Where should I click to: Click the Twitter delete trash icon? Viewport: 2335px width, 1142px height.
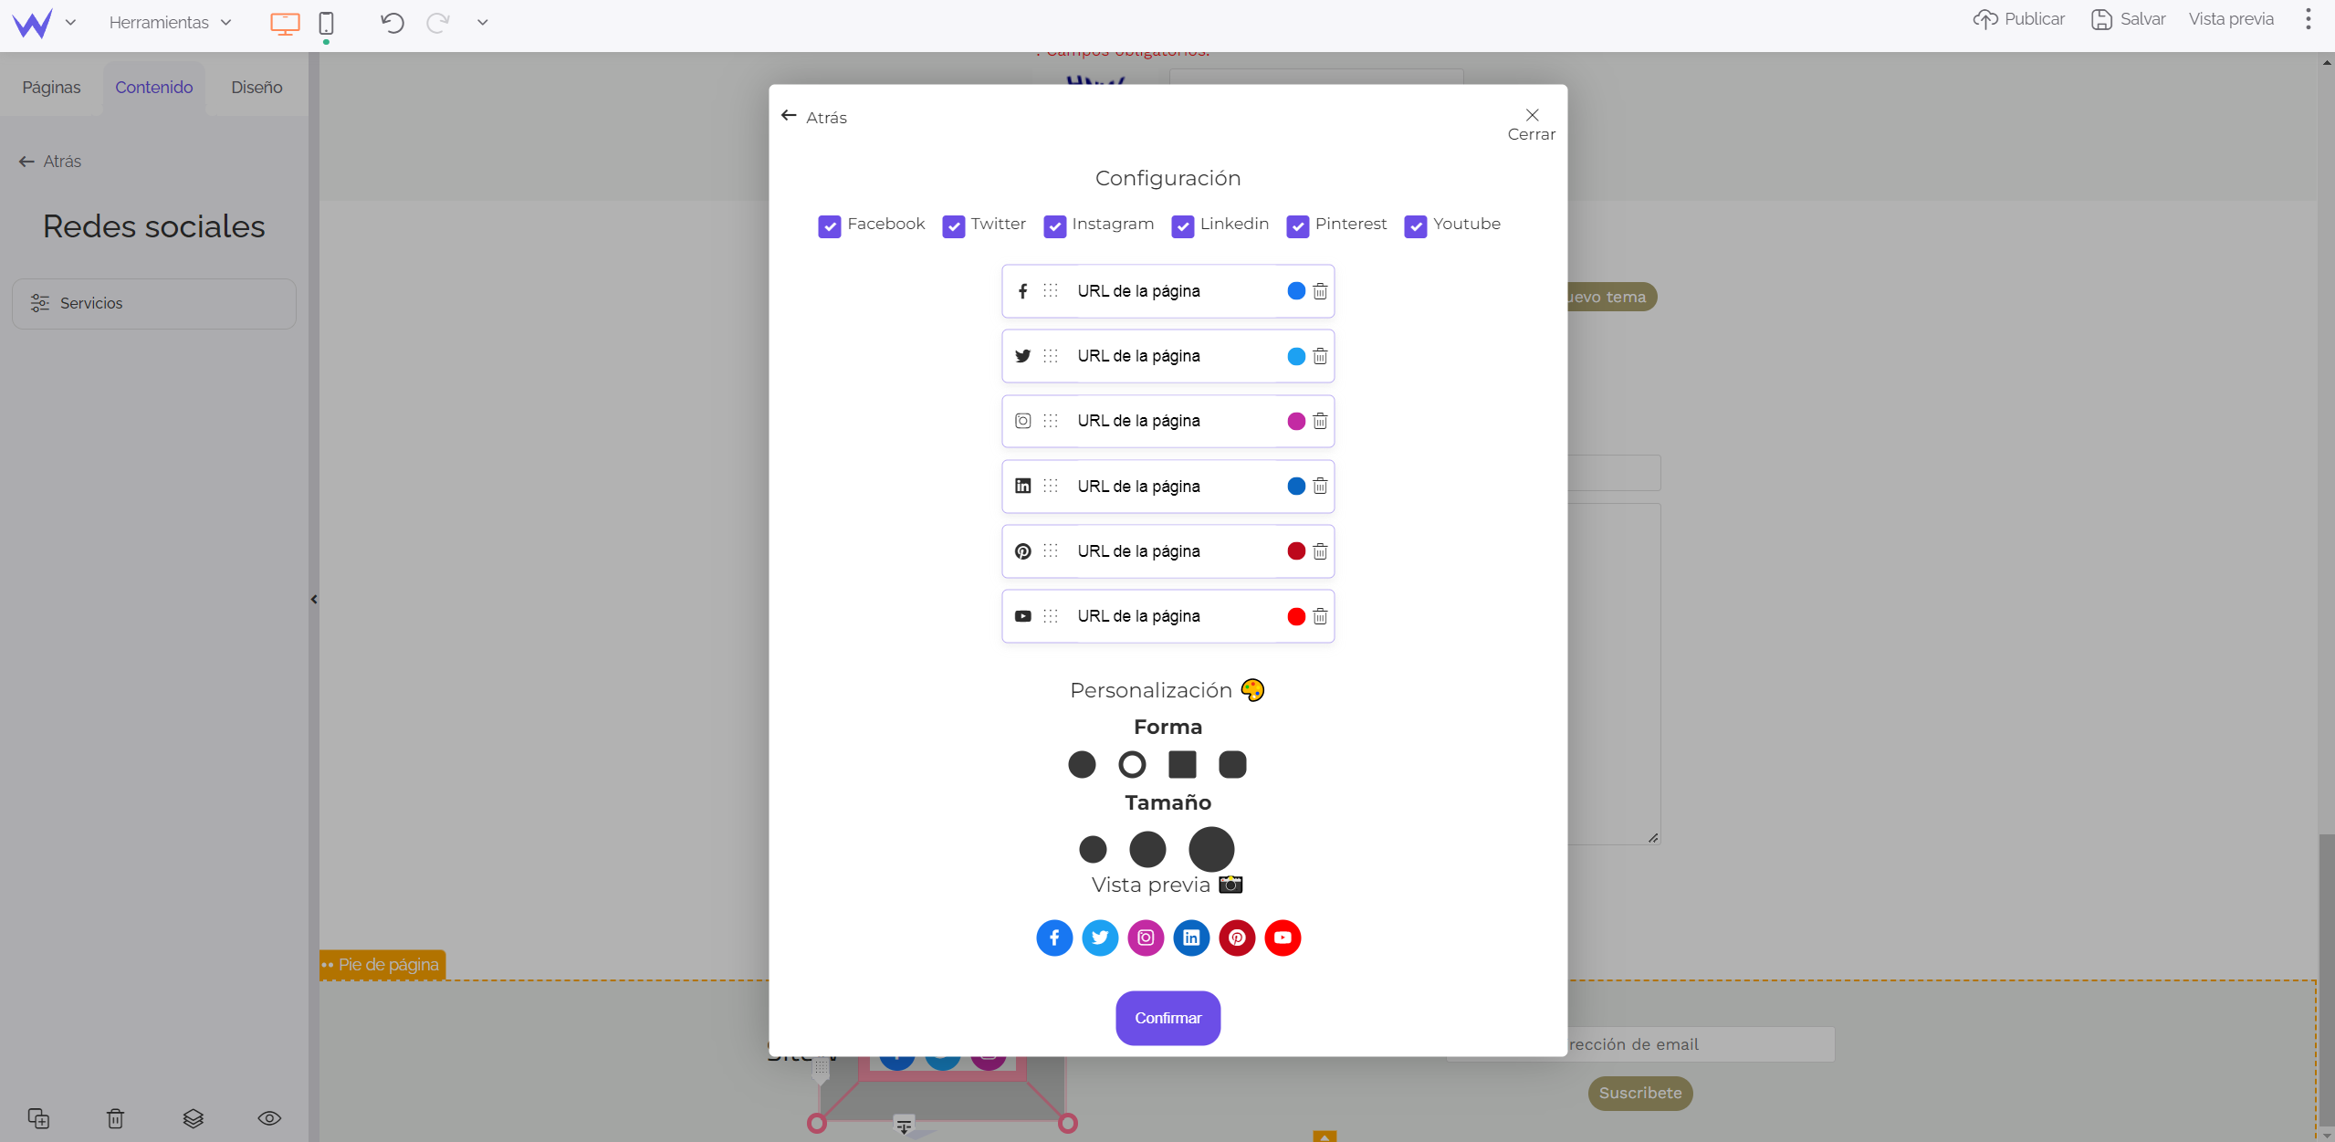[1321, 356]
